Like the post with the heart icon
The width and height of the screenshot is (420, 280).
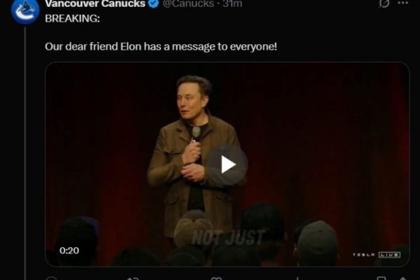(216, 279)
